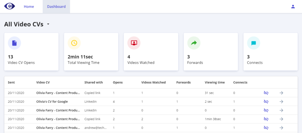Click the Sent column header

(11, 83)
